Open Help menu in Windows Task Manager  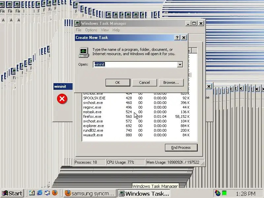coord(116,30)
